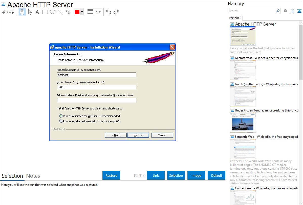Open the line width dropdown showing 4
The height and width of the screenshot is (205, 303).
tap(98, 12)
